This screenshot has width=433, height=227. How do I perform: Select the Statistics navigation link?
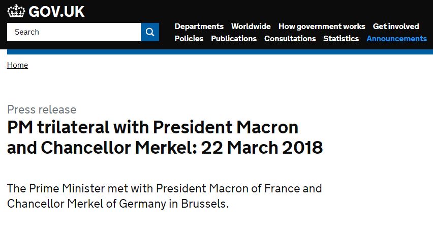coord(341,39)
